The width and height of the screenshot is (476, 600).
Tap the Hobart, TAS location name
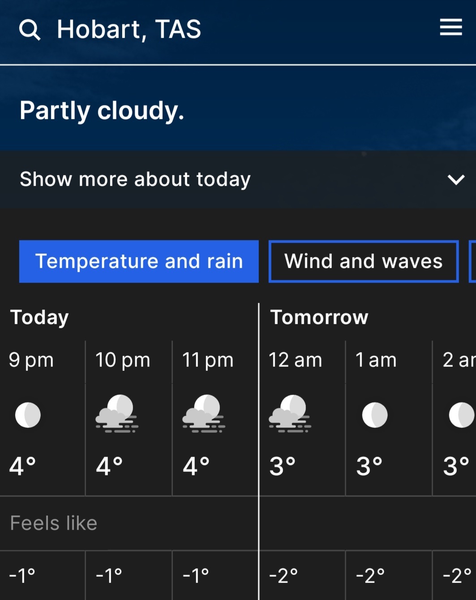pos(129,30)
